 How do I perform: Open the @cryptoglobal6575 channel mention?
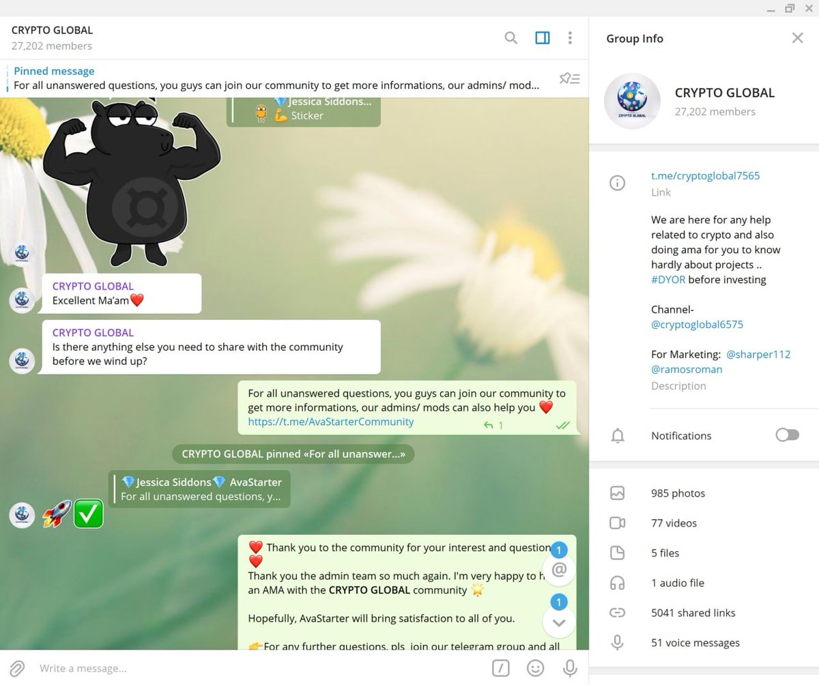click(697, 325)
